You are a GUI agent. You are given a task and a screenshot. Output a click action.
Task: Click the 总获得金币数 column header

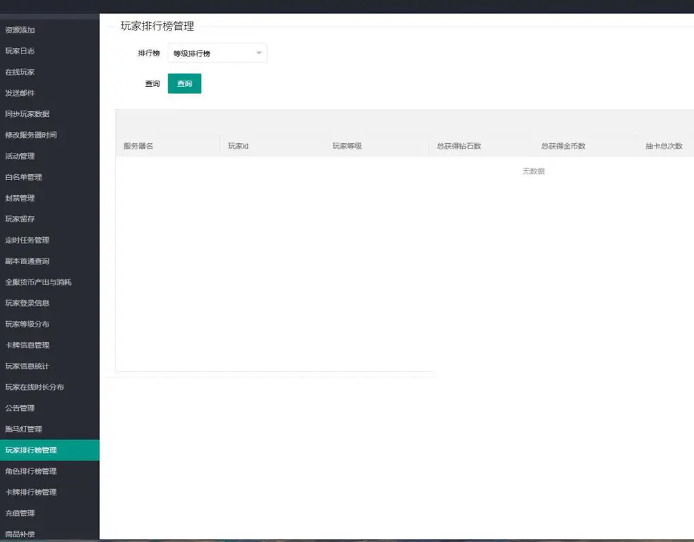click(563, 146)
